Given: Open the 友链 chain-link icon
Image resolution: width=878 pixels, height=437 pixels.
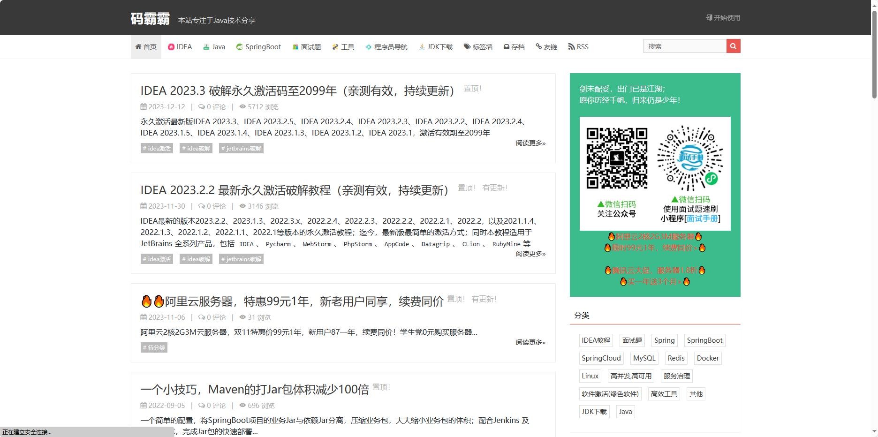Looking at the screenshot, I should coord(538,47).
